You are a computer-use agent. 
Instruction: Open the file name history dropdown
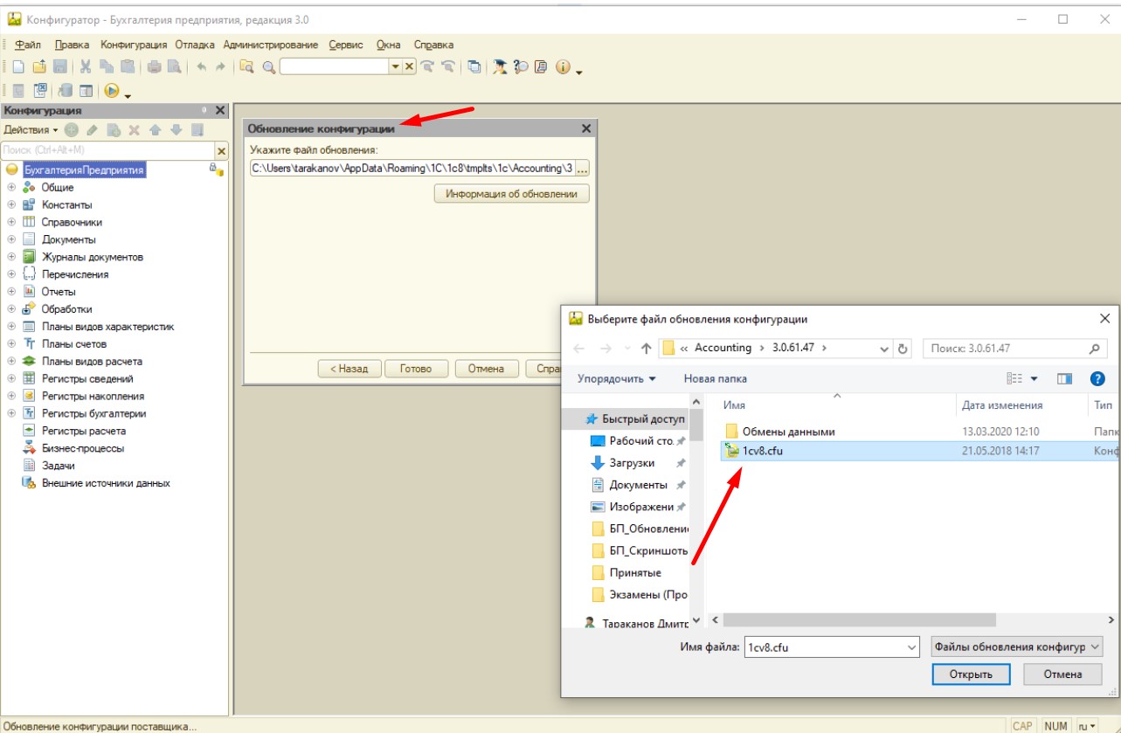912,647
